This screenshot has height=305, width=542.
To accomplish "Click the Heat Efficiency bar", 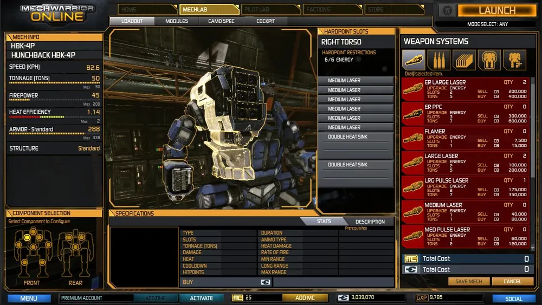I will coord(54,117).
